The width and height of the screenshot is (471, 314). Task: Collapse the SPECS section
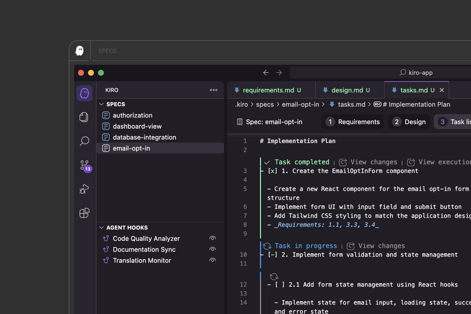coord(101,104)
